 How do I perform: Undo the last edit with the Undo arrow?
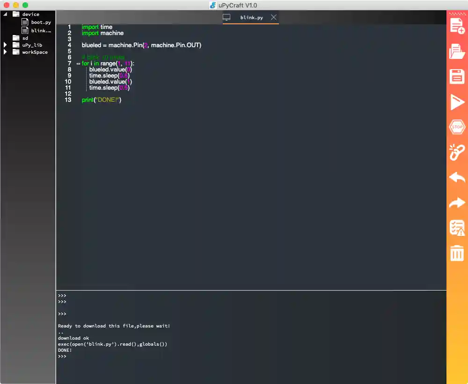pyautogui.click(x=457, y=178)
